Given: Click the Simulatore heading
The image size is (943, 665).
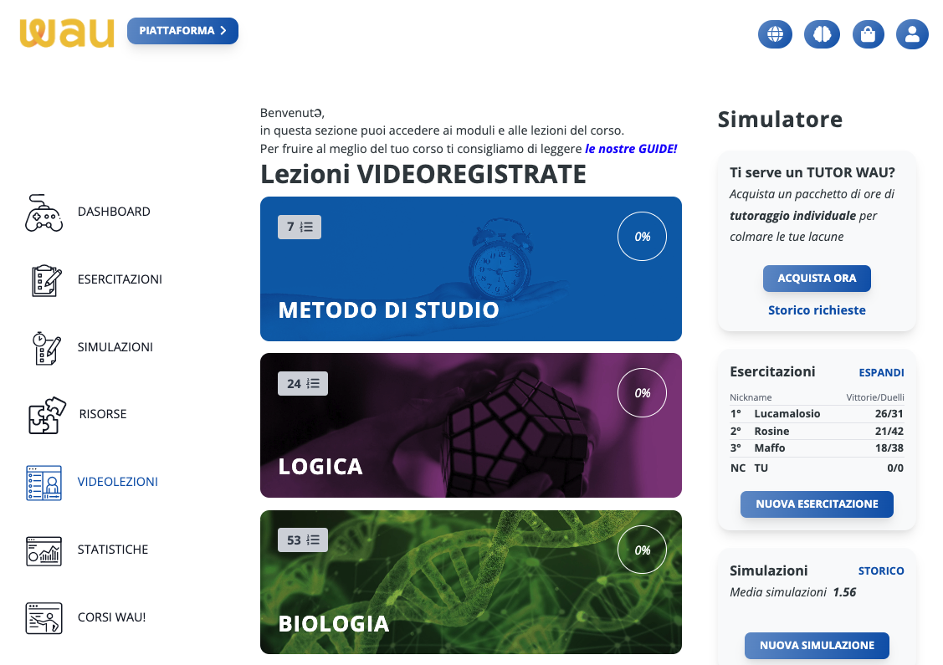Looking at the screenshot, I should pos(780,119).
